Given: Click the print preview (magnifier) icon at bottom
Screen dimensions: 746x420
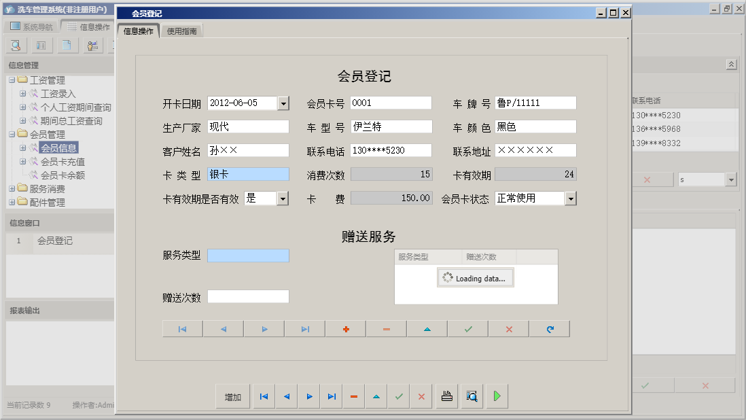Looking at the screenshot, I should pyautogui.click(x=472, y=396).
